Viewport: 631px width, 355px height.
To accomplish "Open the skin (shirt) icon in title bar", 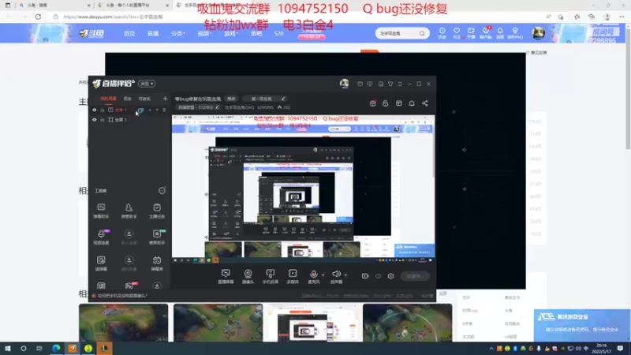I will tap(390, 84).
